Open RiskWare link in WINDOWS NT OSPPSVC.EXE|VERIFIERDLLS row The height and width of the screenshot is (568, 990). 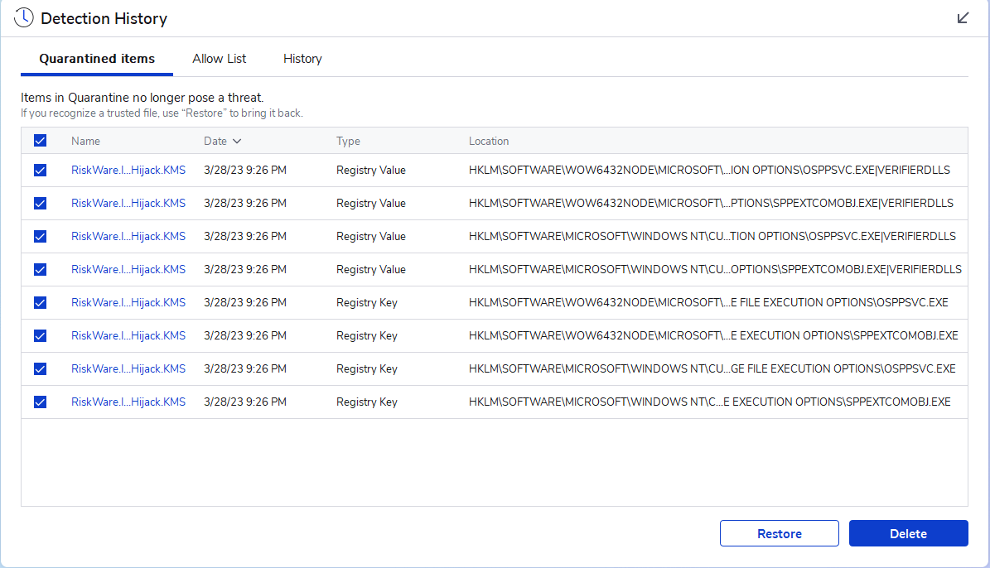pos(128,237)
